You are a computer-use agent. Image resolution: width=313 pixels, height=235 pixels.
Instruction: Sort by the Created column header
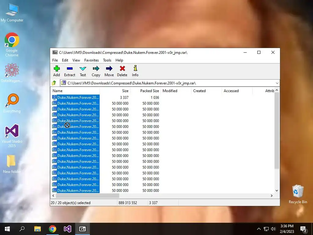pos(206,91)
